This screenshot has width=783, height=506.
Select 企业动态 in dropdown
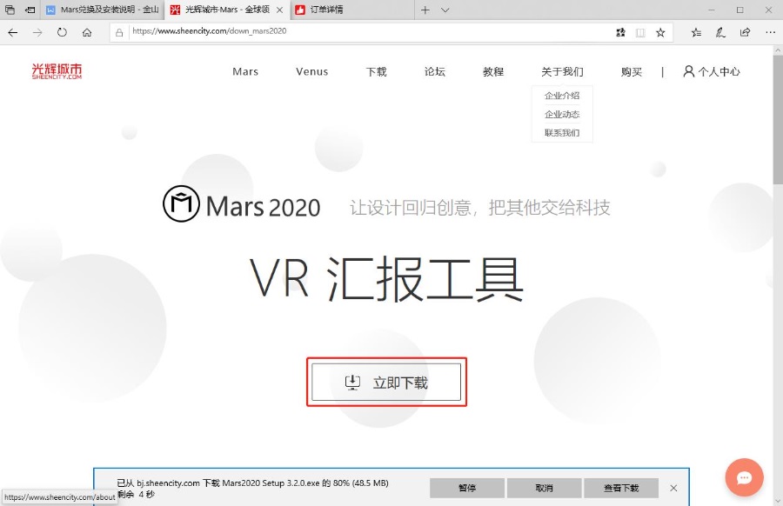[x=562, y=114]
